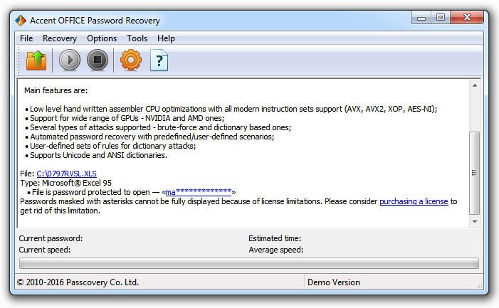Click the scroll down arrow in log
The image size is (499, 308).
(475, 221)
